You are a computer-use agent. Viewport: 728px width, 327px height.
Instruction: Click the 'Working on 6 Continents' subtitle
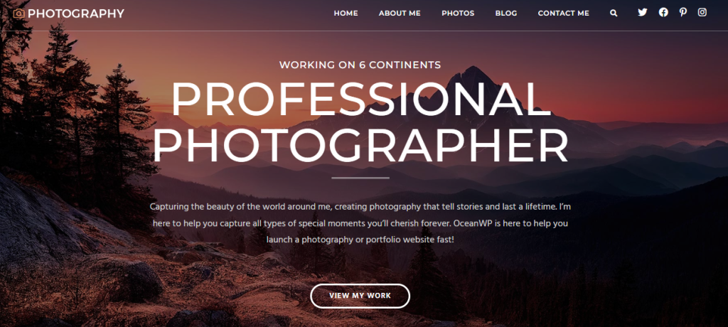pyautogui.click(x=360, y=65)
